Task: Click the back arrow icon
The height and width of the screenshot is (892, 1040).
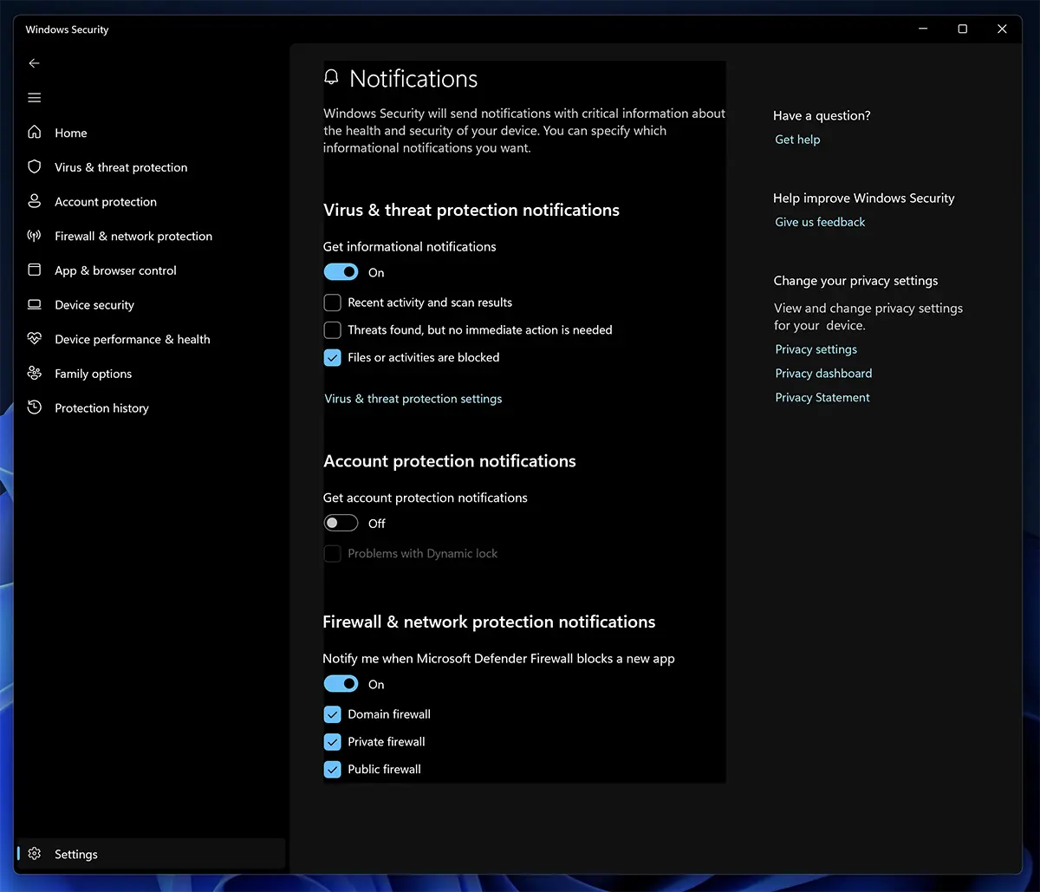Action: pos(34,63)
